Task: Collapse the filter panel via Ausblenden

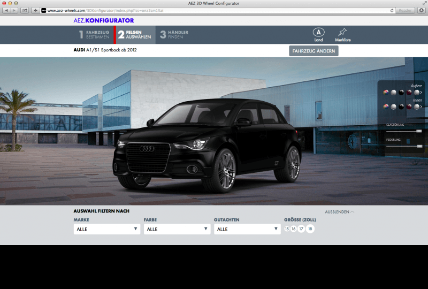Action: (x=340, y=212)
